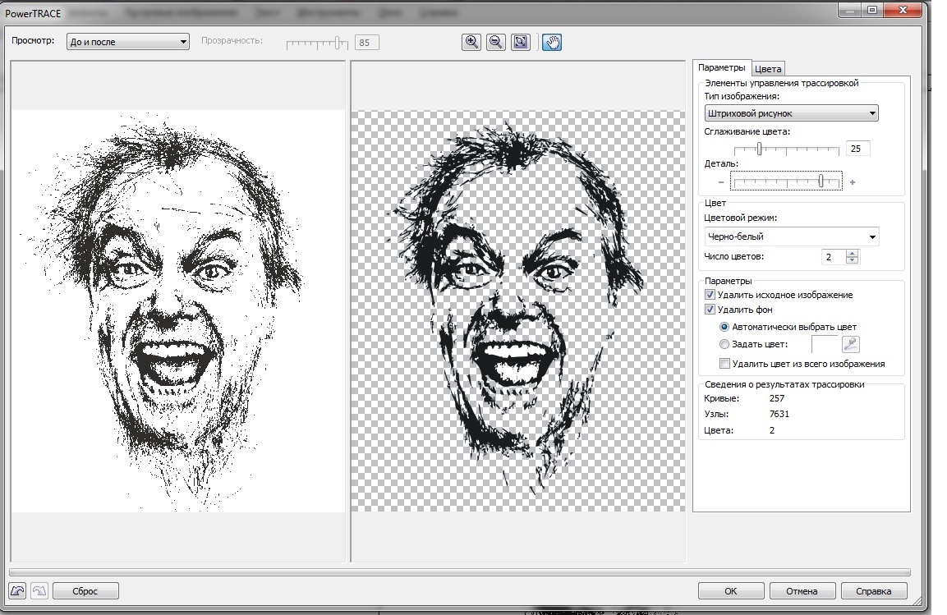947x615 pixels.
Task: Close the PowerTRACE window
Action: coord(903,10)
